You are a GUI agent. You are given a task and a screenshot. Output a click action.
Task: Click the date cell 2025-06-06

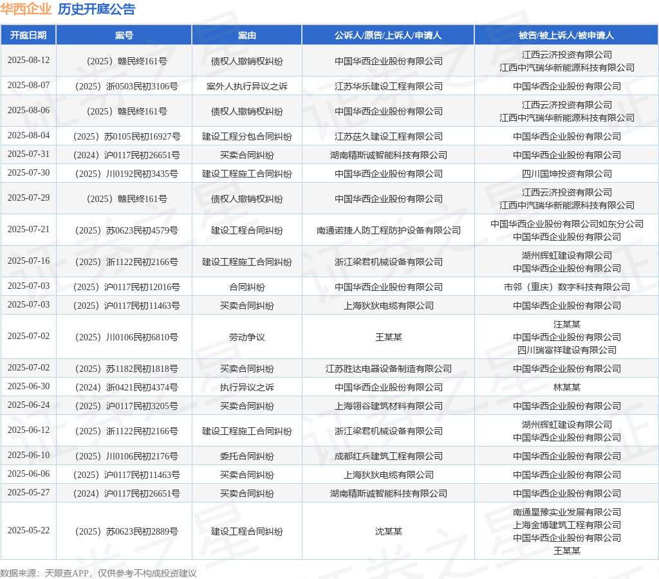coord(28,474)
